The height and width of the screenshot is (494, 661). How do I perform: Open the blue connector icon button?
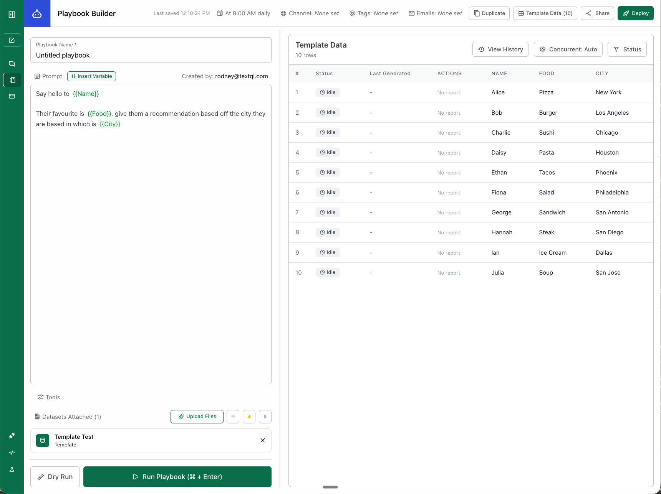[x=265, y=417]
